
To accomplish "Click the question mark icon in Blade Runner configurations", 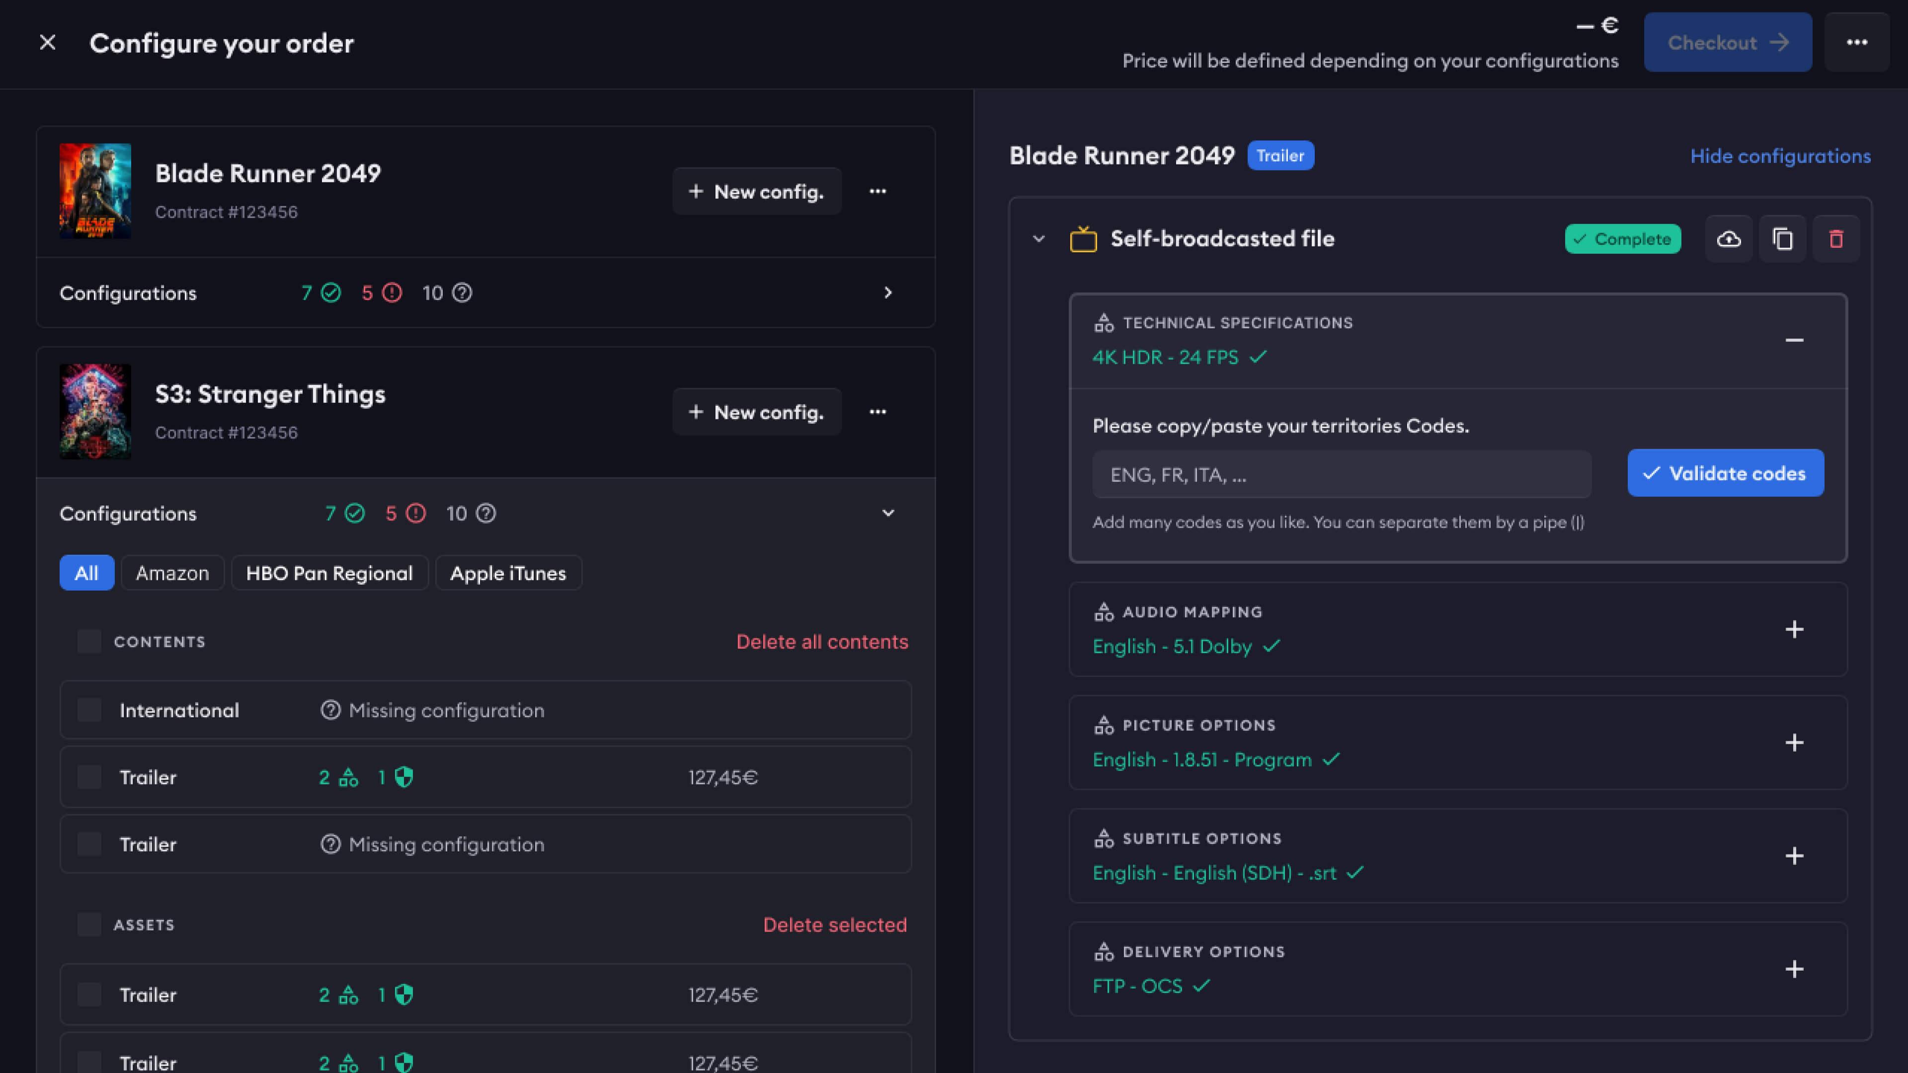I will [x=462, y=293].
